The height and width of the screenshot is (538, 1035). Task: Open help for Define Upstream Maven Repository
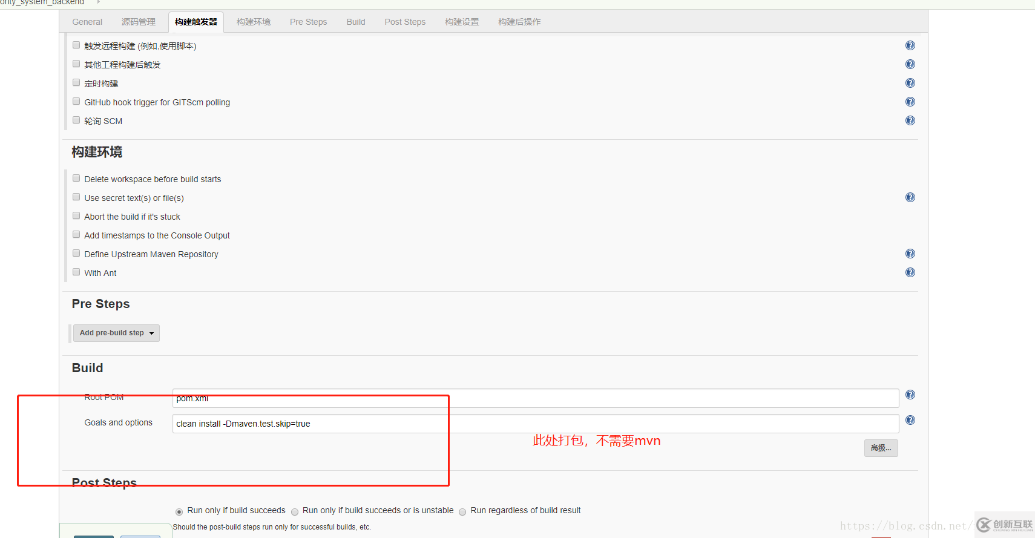coord(910,254)
